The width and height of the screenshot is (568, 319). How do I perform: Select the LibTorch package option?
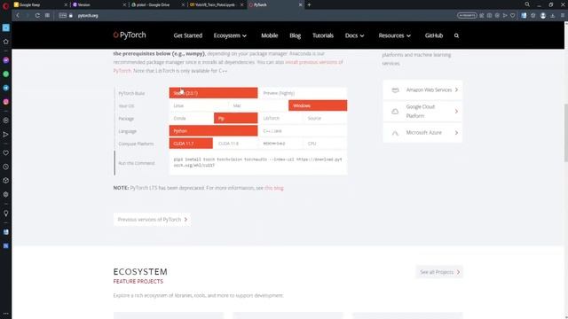click(280, 118)
